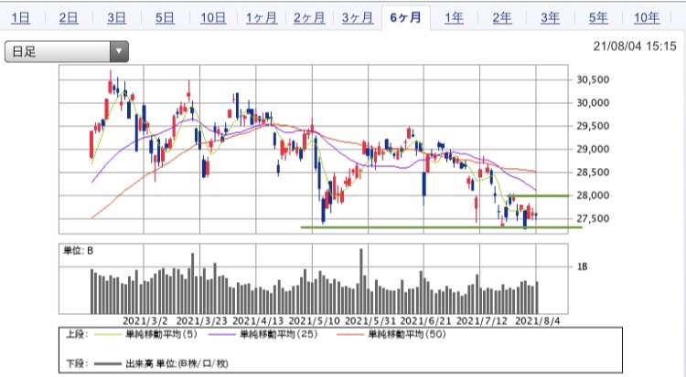Screen dimensions: 686x377
Task: Click the 27,500 price axis label
Action: pyautogui.click(x=593, y=218)
